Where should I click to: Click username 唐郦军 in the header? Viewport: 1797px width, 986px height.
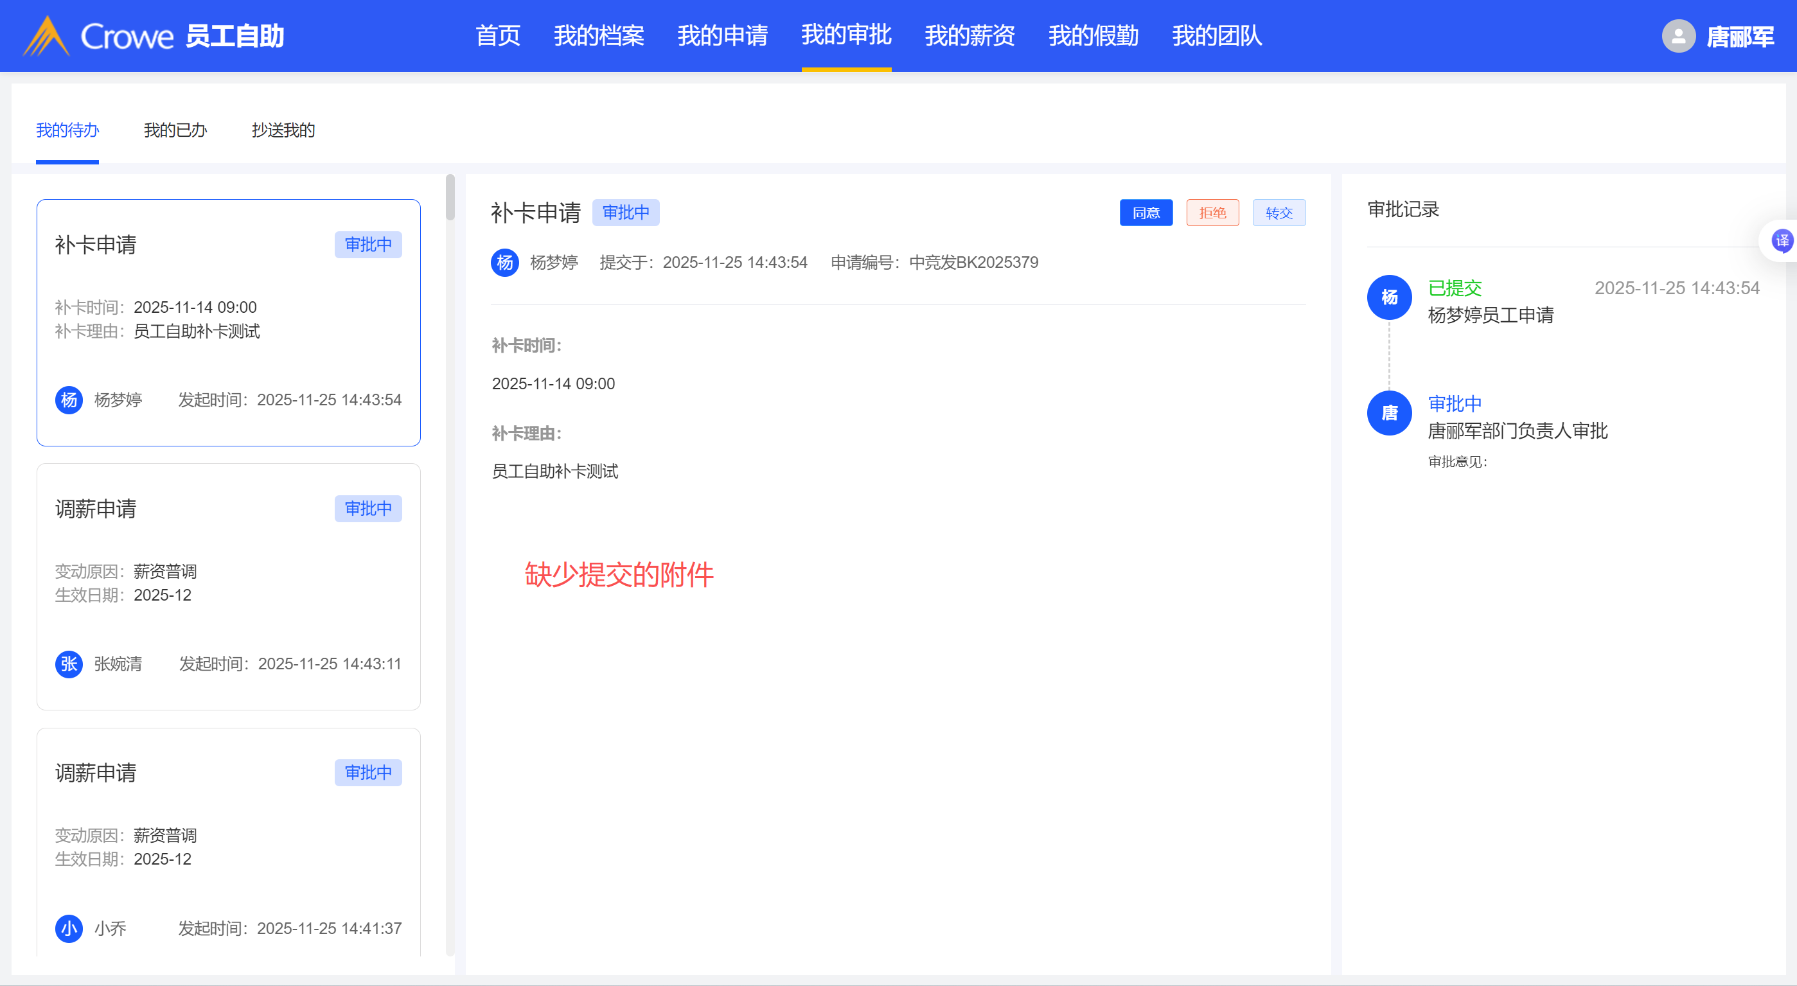click(1740, 37)
